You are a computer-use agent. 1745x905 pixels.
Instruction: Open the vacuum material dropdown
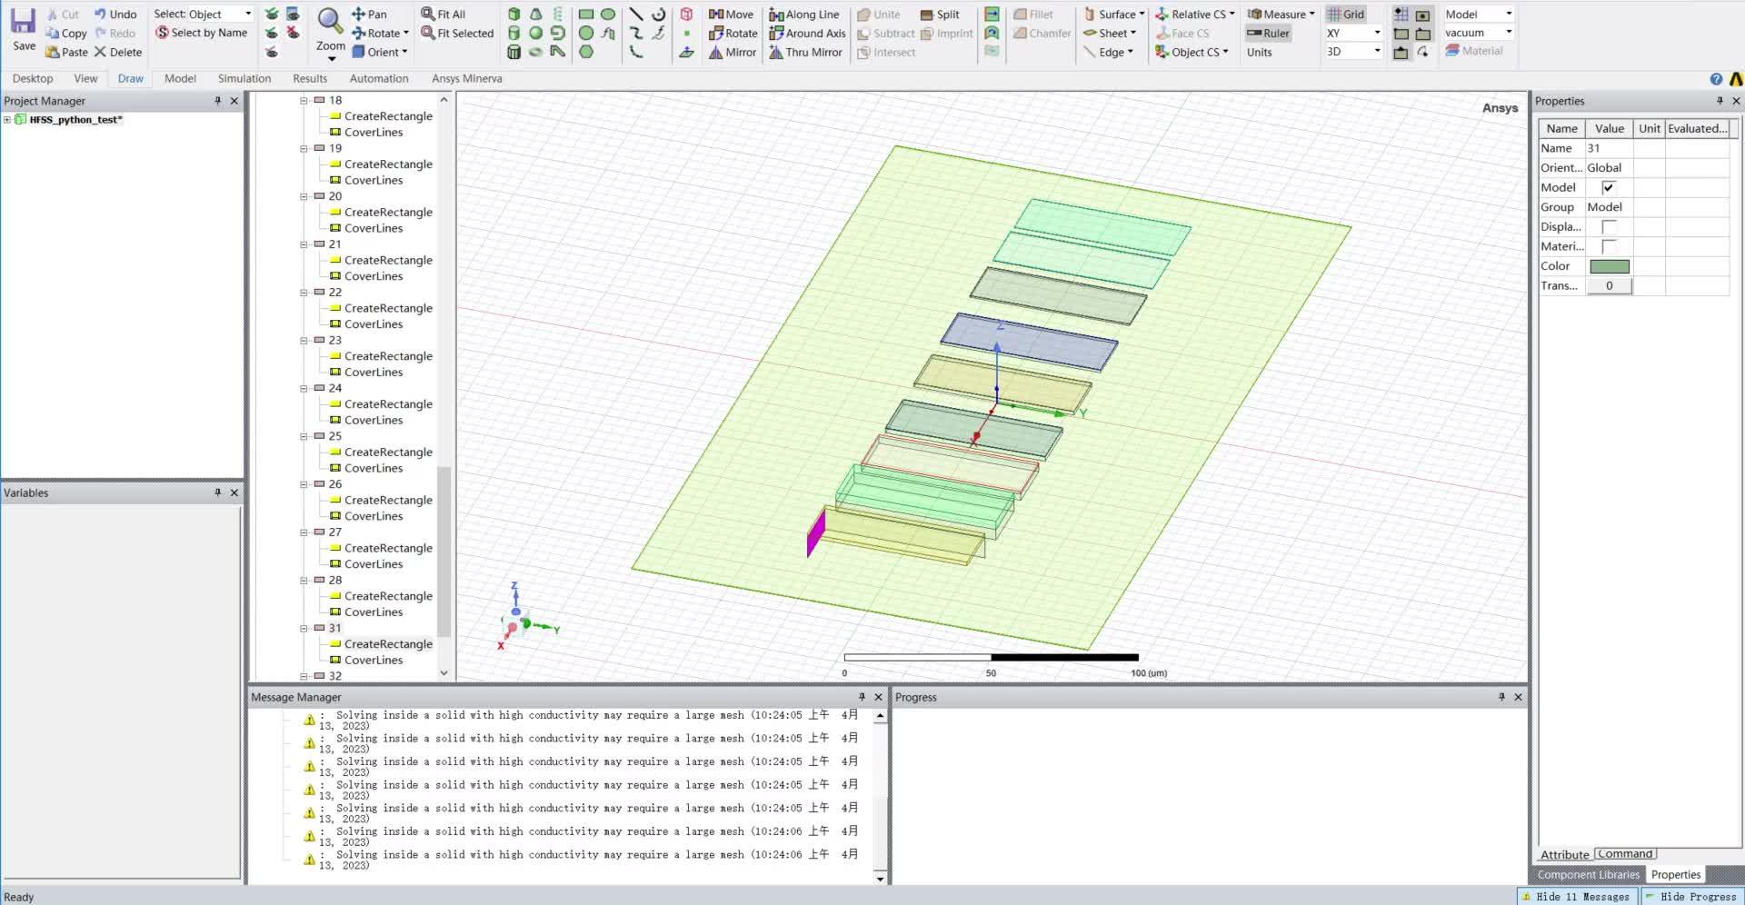coord(1509,33)
